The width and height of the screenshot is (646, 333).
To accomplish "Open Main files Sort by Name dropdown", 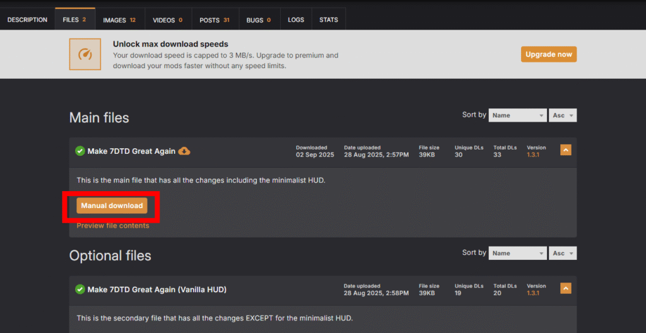I will click(x=518, y=115).
